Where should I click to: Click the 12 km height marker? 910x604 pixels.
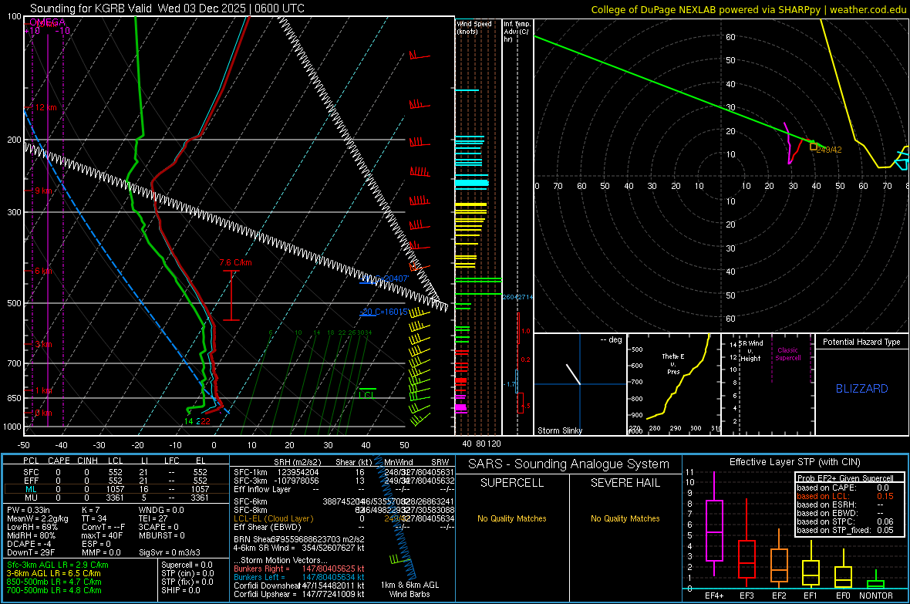[x=45, y=107]
